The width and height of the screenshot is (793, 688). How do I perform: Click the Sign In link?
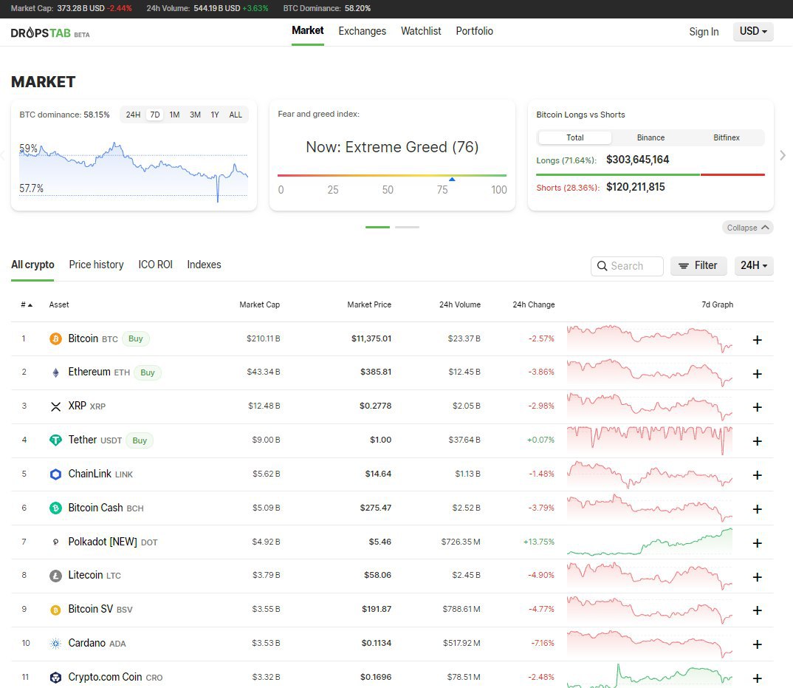pyautogui.click(x=704, y=32)
